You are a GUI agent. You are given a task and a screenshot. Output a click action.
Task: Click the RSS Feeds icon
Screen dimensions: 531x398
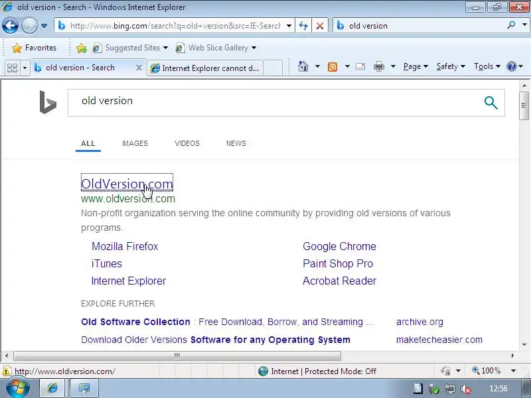[333, 67]
